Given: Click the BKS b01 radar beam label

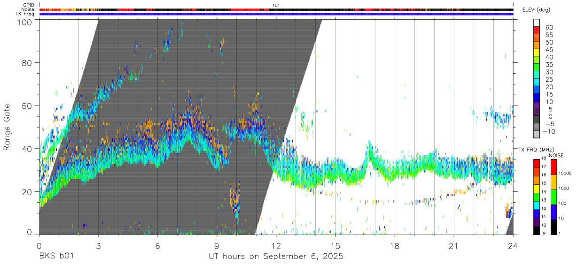Looking at the screenshot, I should point(56,257).
